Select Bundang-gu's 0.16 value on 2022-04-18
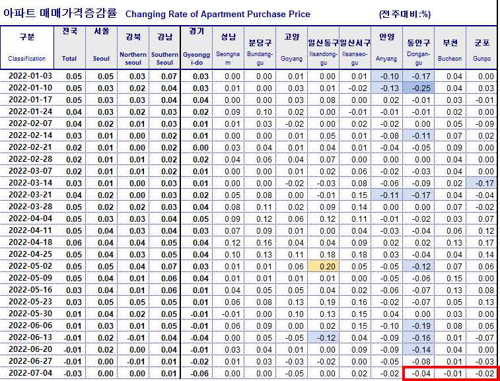The width and height of the screenshot is (500, 381). pyautogui.click(x=260, y=242)
